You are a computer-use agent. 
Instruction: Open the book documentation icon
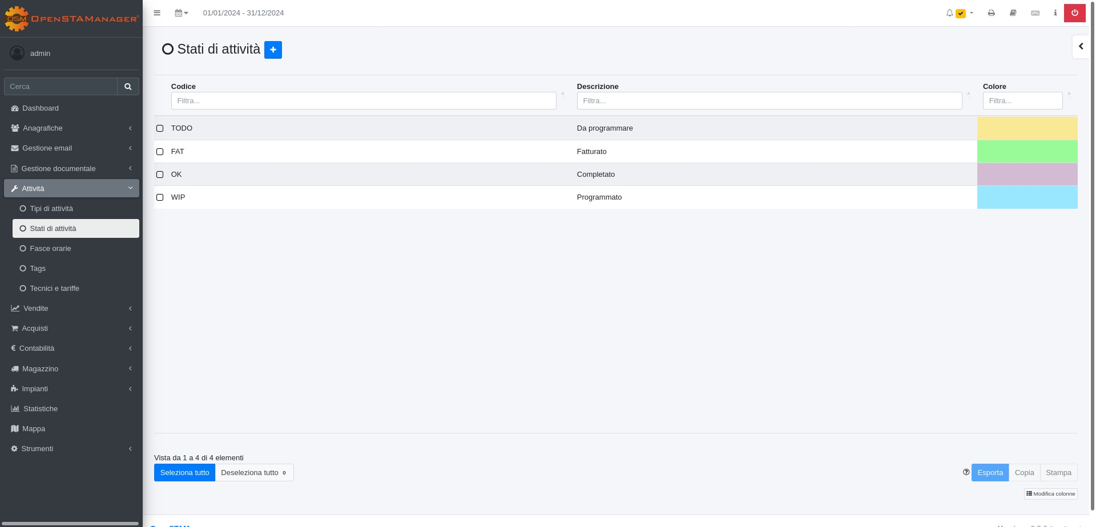tap(1013, 13)
